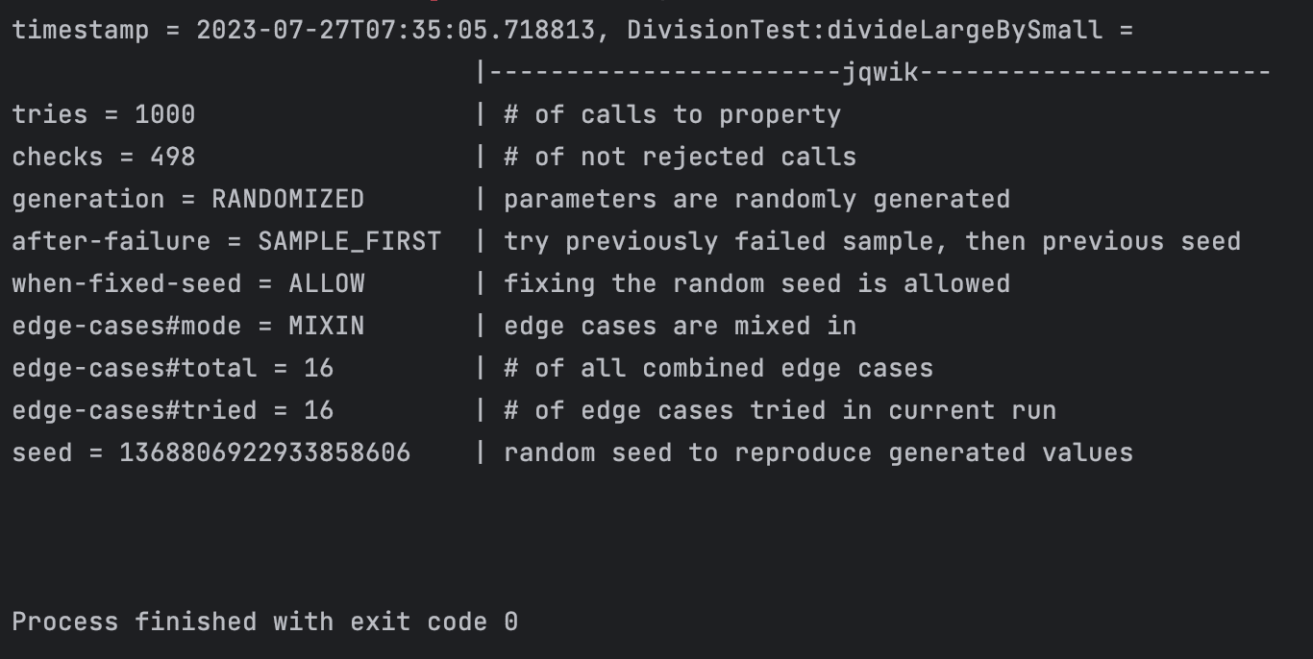Screen dimensions: 1313x659
Task: Select edge-cases#total = 16 line
Action: tap(173, 368)
